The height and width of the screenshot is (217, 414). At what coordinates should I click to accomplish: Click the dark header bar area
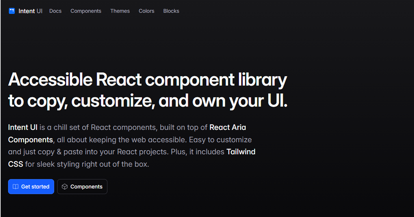click(x=276, y=11)
